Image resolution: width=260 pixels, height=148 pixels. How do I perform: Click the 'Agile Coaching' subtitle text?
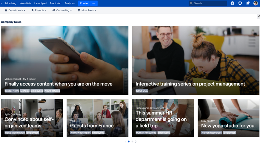13,115
